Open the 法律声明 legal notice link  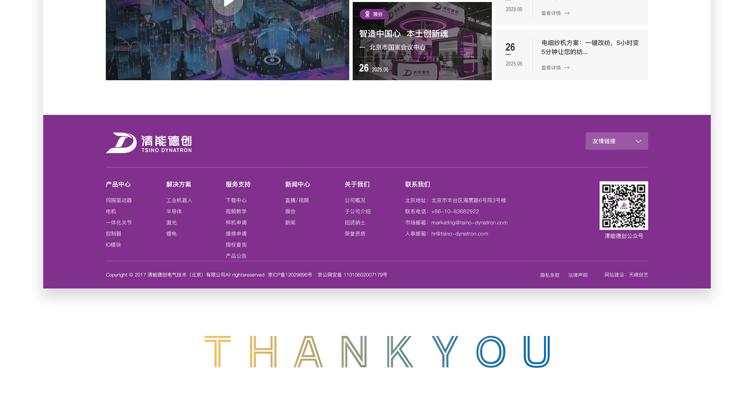(577, 275)
